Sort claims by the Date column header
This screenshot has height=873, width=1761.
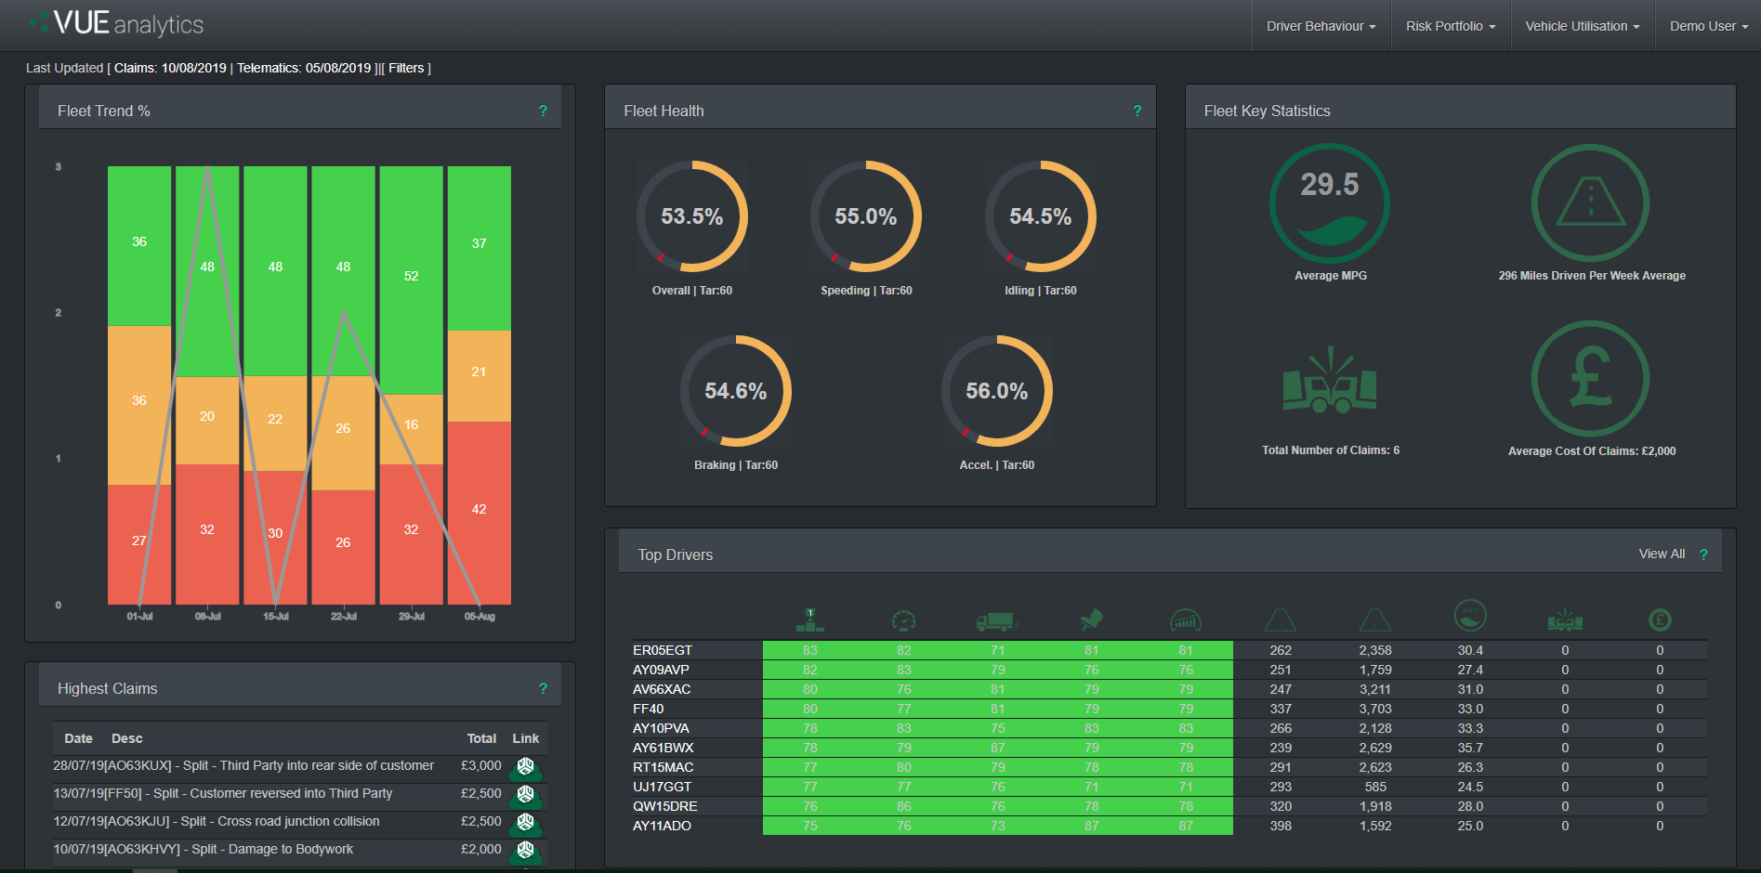pos(78,738)
